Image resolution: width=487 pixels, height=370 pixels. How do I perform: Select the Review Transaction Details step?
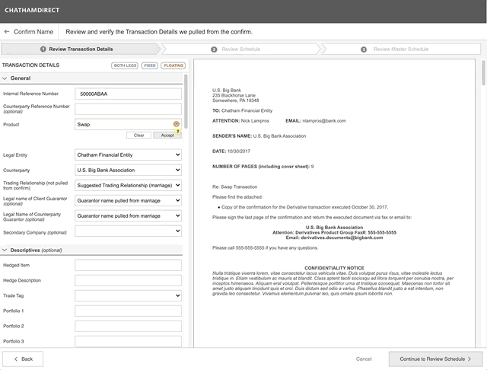[81, 49]
